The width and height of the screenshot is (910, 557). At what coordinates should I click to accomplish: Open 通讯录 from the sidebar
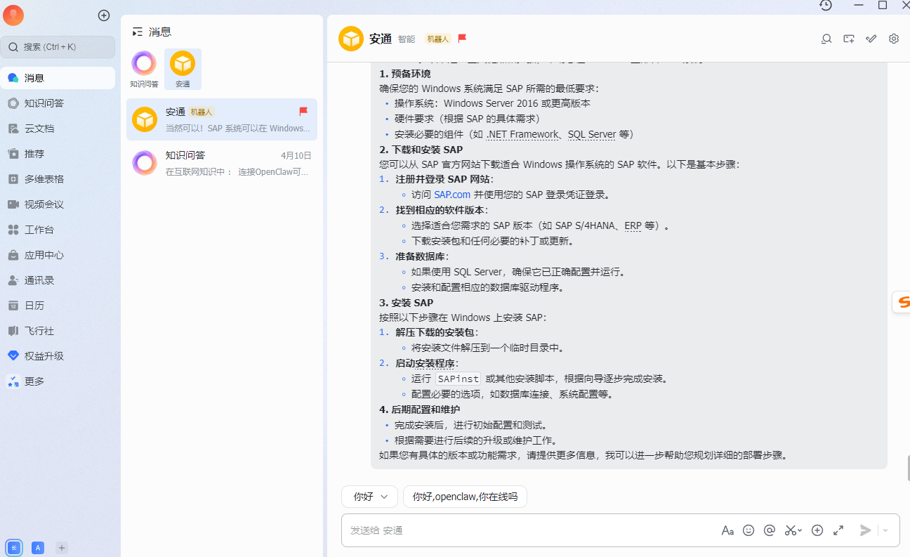coord(58,280)
